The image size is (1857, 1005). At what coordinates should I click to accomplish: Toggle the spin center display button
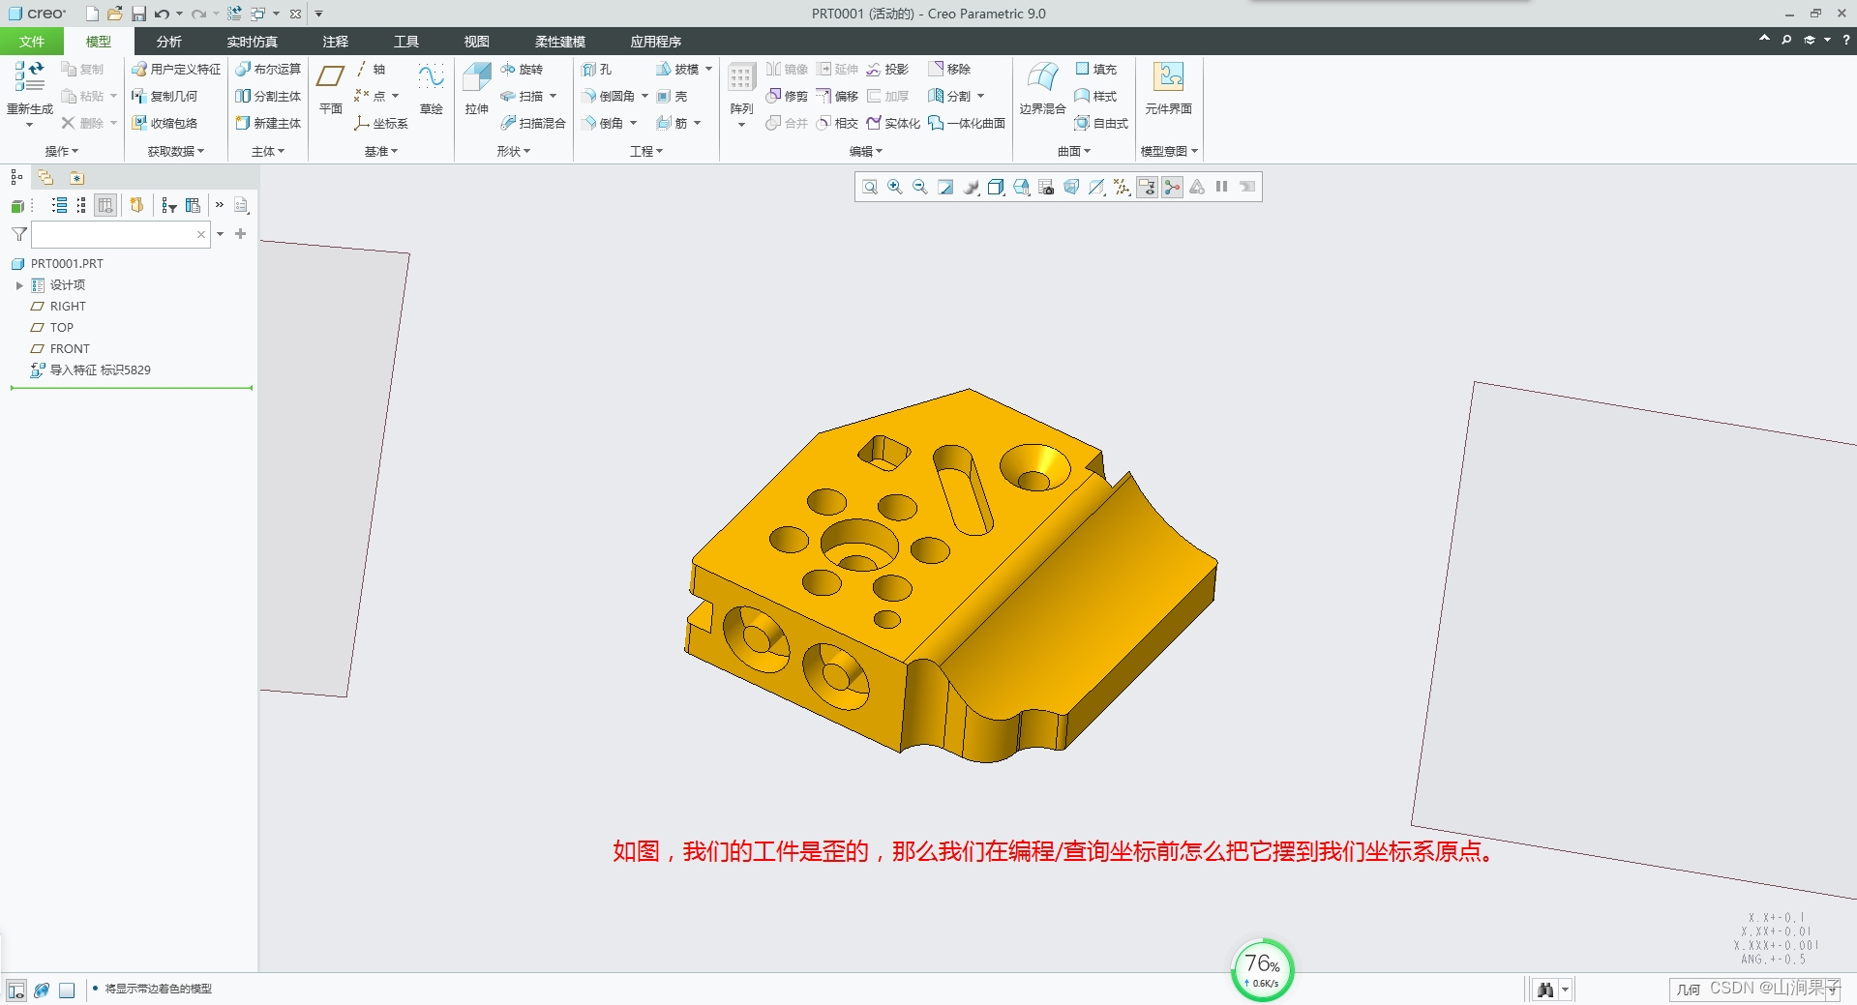(1172, 187)
